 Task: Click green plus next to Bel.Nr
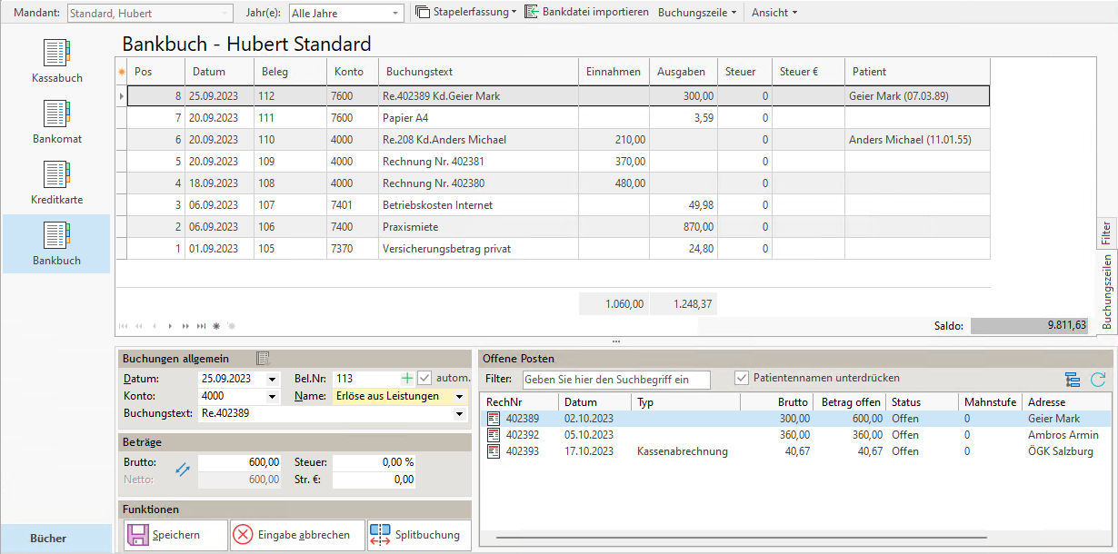(406, 378)
